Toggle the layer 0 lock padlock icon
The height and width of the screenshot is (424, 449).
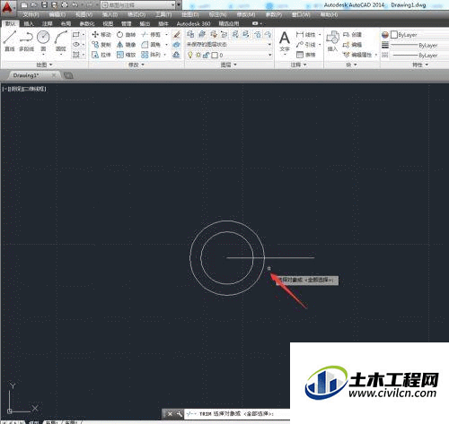point(206,55)
